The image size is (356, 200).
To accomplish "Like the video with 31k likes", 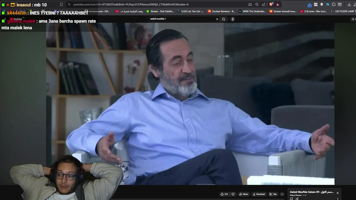I will click(224, 194).
